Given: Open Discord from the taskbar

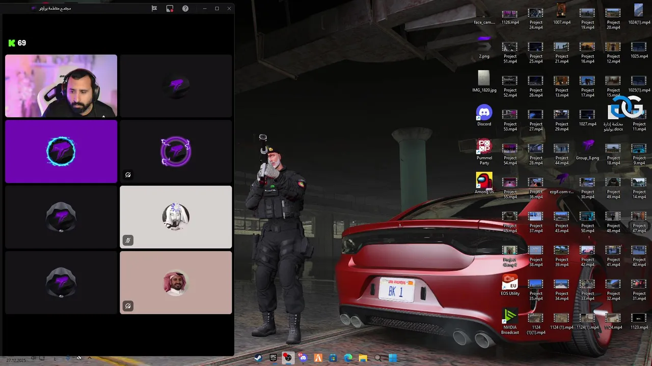Looking at the screenshot, I should (303, 358).
